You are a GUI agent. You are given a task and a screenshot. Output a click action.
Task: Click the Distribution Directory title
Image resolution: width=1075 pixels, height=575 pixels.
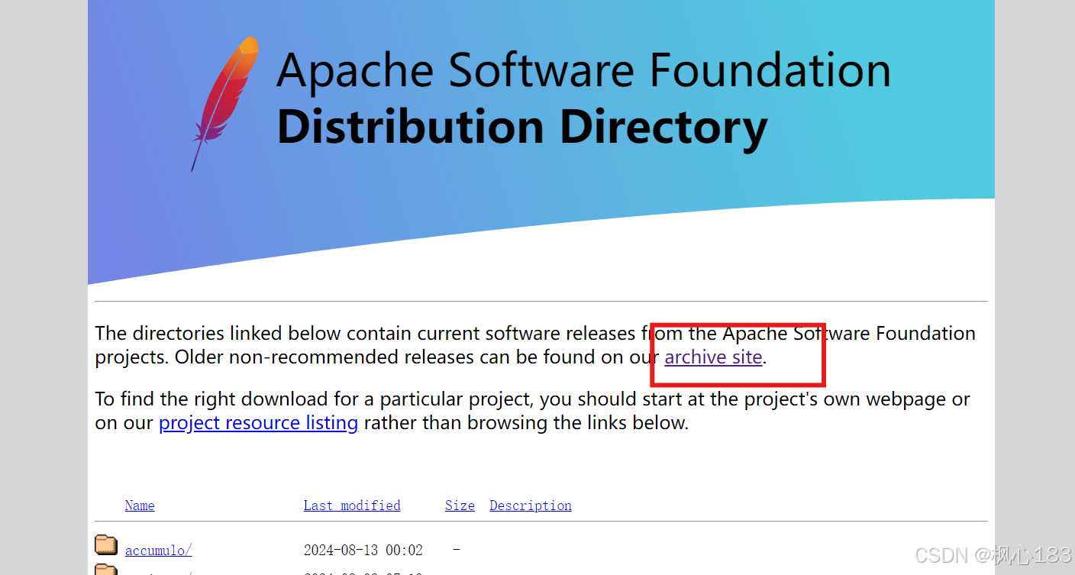[x=522, y=128]
